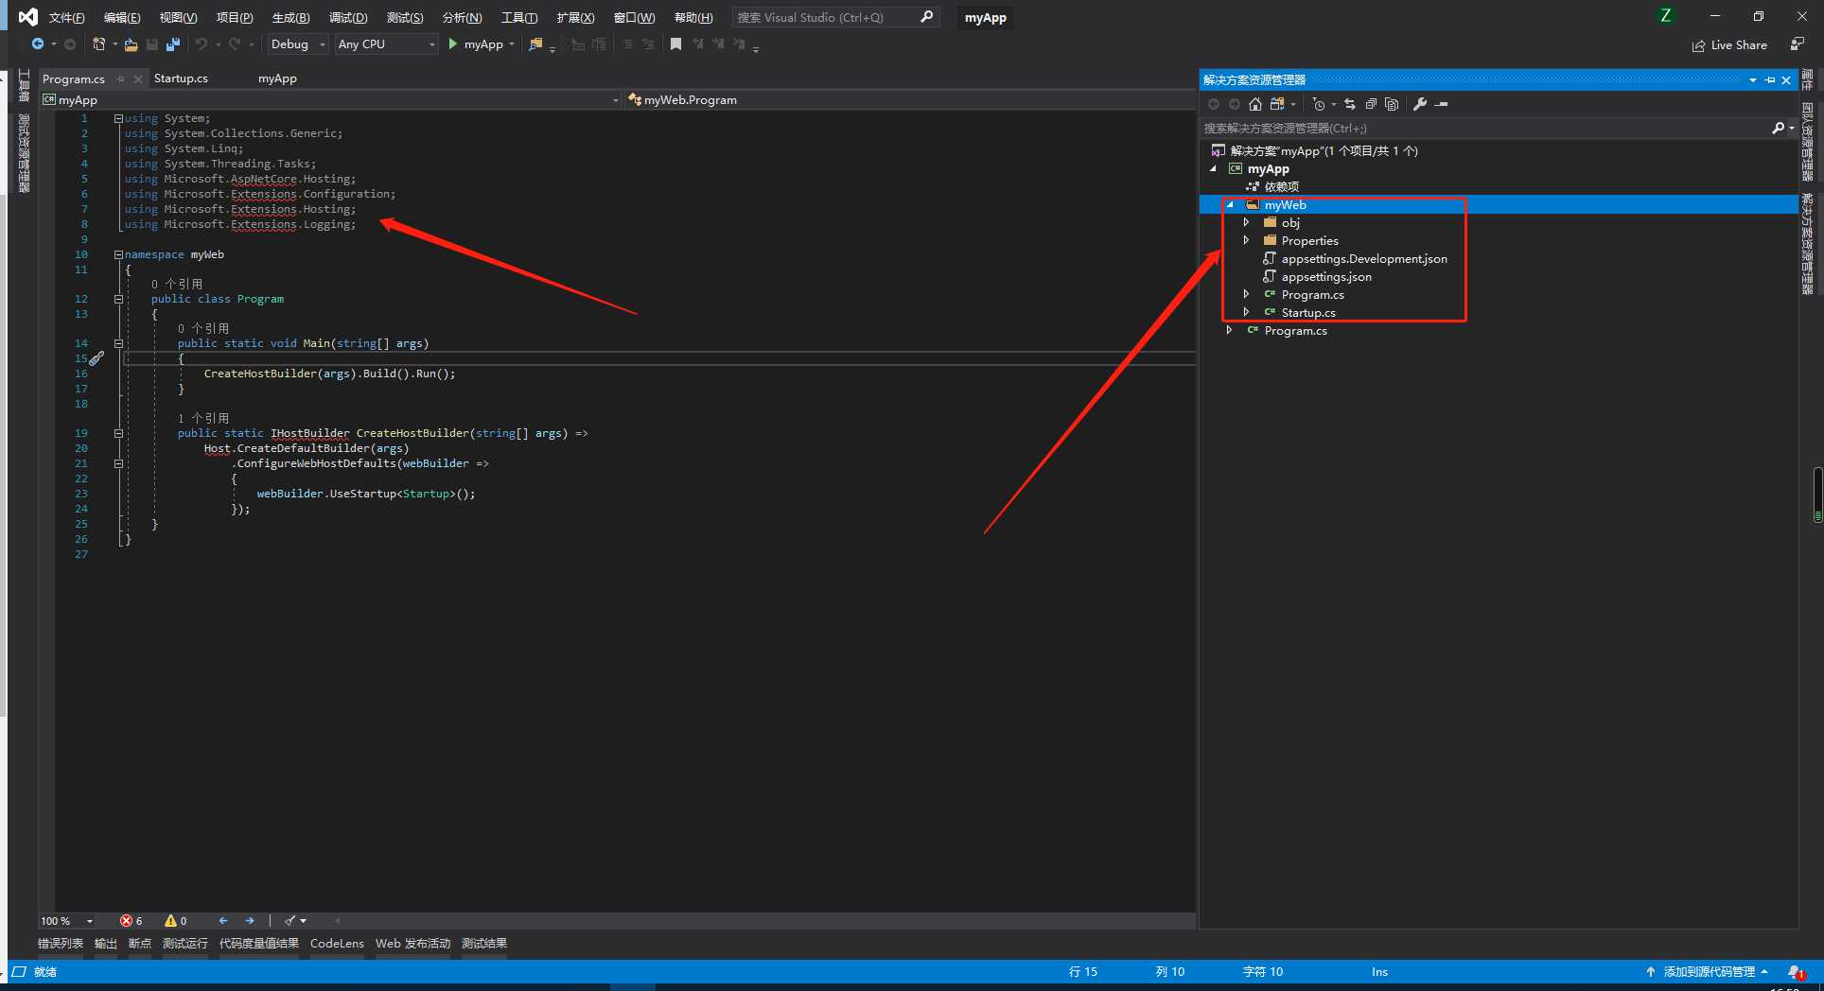Open the 工具(T) menu
This screenshot has width=1824, height=991.
click(519, 17)
